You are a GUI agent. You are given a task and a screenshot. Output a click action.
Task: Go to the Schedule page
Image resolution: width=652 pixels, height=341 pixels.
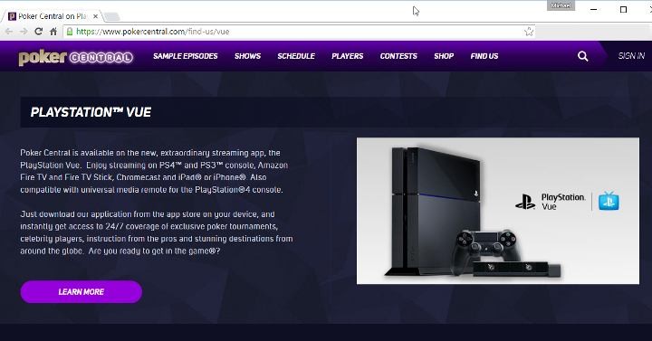coord(296,56)
